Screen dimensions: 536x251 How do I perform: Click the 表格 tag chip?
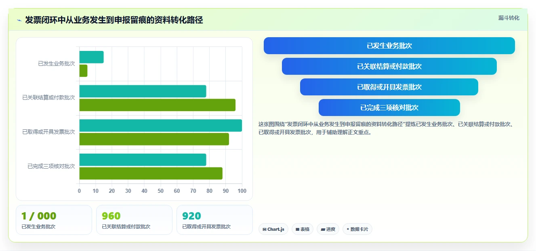pos(303,229)
